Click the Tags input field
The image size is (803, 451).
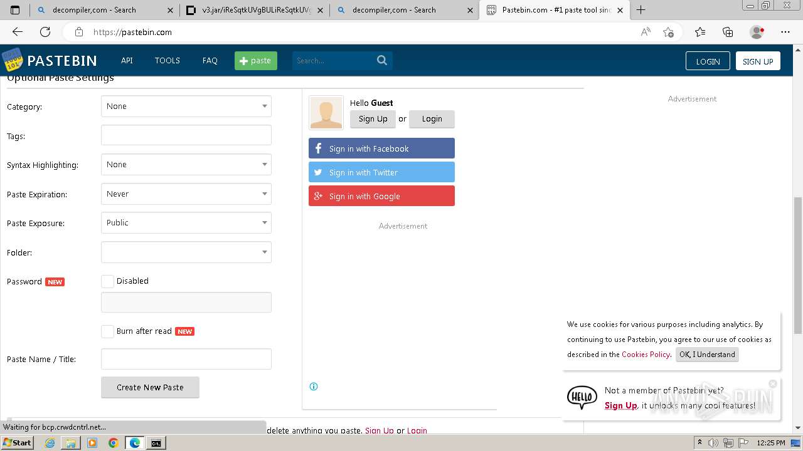point(186,135)
